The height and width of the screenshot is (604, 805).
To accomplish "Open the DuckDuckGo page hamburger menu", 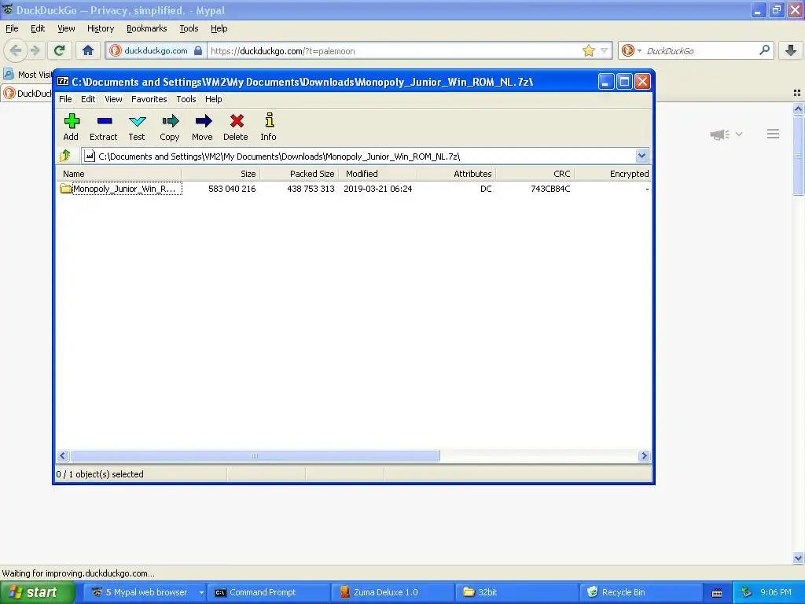I will [774, 134].
